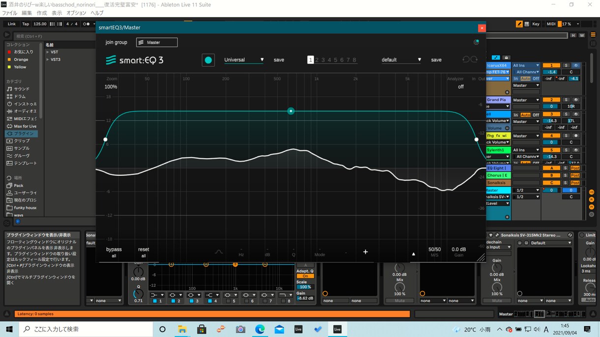
Task: Expand the VST folder in browser
Action: pyautogui.click(x=48, y=52)
